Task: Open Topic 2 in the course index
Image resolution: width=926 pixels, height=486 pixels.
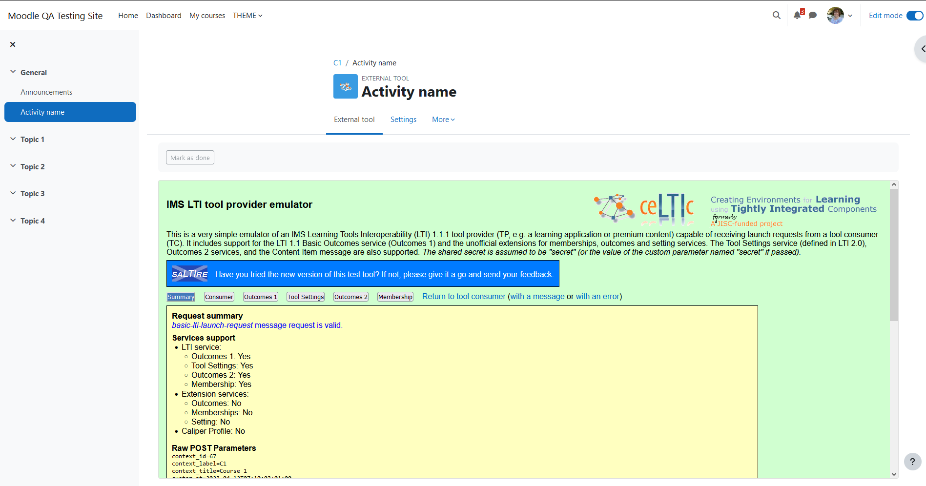Action: pos(32,167)
